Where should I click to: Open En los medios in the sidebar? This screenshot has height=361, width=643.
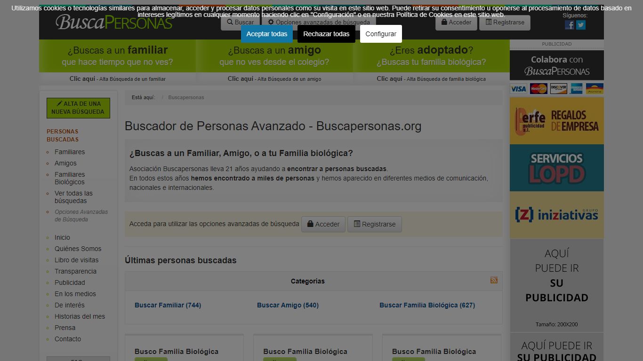click(x=75, y=294)
